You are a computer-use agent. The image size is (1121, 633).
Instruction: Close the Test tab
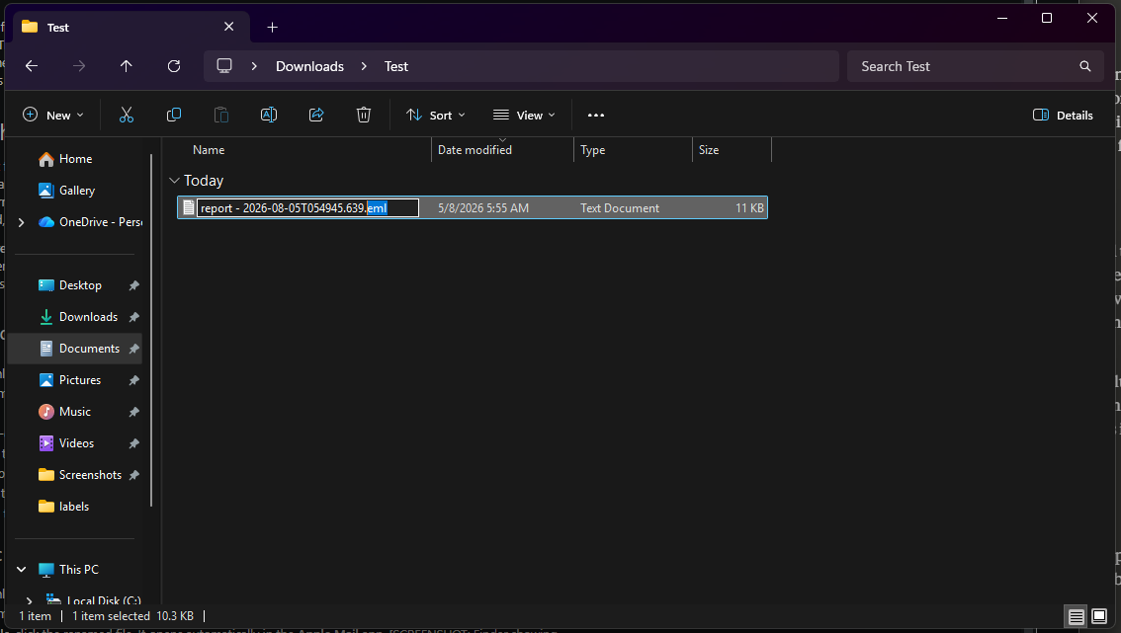pos(228,27)
